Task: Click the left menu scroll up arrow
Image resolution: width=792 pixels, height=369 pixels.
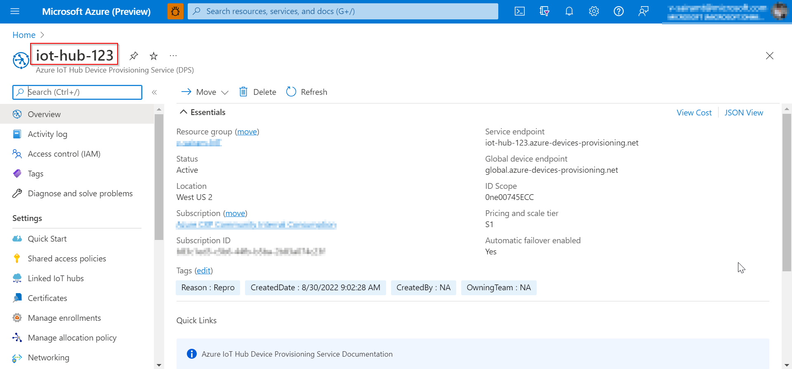Action: [159, 109]
